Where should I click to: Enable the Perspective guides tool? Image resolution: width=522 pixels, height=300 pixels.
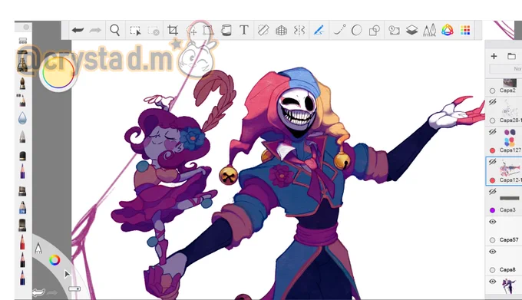click(x=281, y=31)
